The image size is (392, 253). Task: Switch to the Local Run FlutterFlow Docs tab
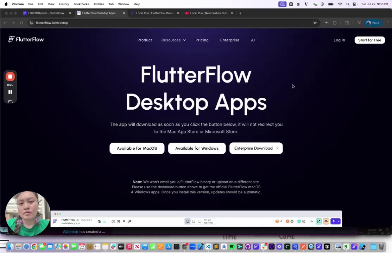click(x=155, y=13)
